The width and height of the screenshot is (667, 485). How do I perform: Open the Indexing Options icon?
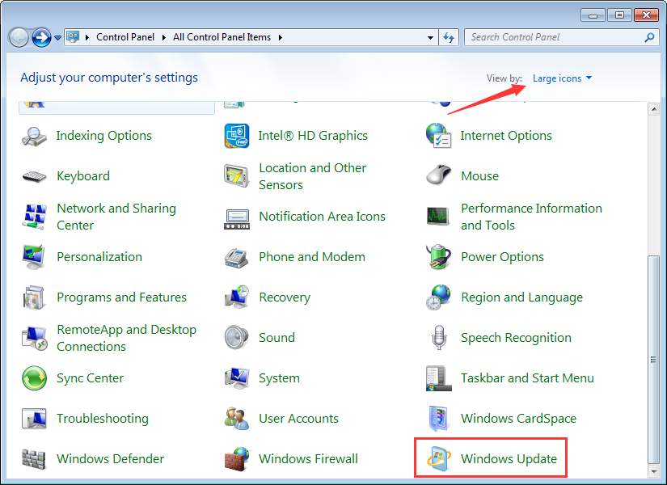pos(34,136)
